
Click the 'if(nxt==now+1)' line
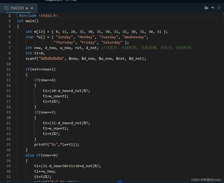point(41,69)
